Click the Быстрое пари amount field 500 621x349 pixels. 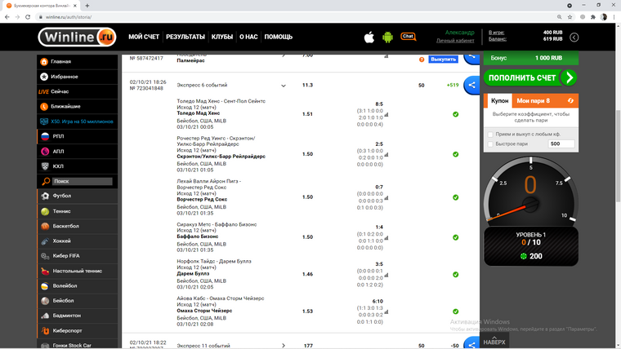click(x=561, y=144)
